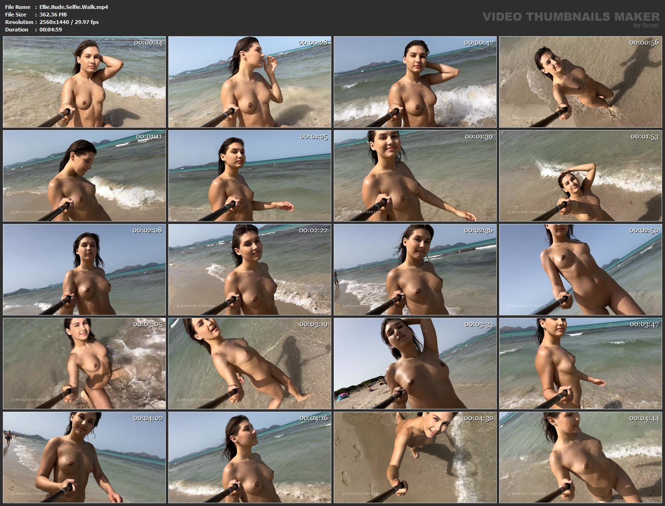
Task: View the thumbnail at 00:03:05
Action: point(85,363)
